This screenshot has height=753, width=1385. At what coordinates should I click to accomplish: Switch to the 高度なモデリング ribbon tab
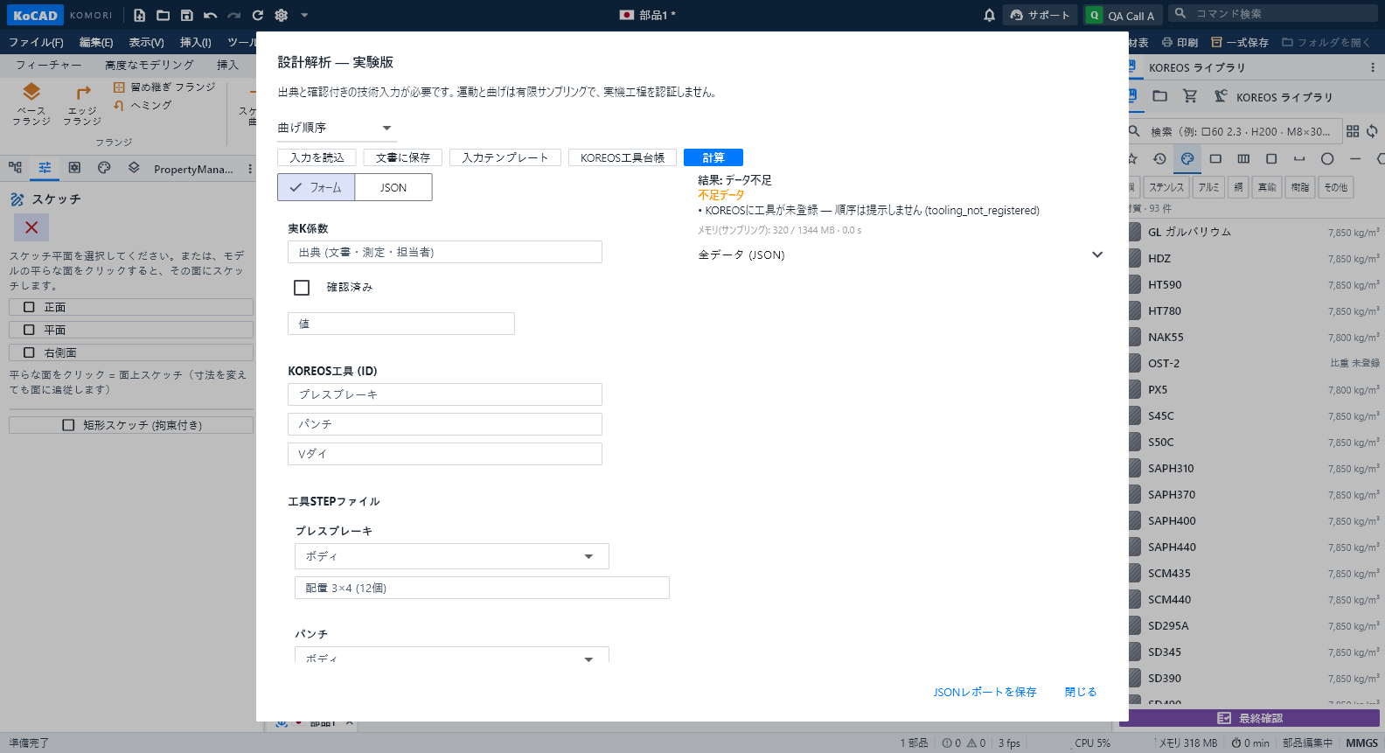pyautogui.click(x=150, y=65)
